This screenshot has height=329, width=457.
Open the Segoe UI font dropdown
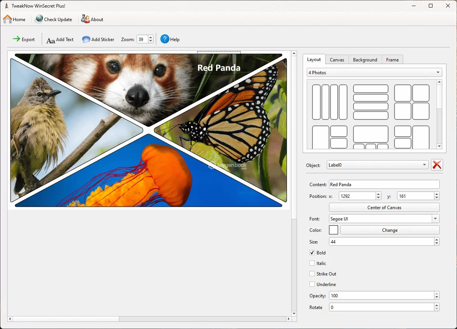click(436, 219)
